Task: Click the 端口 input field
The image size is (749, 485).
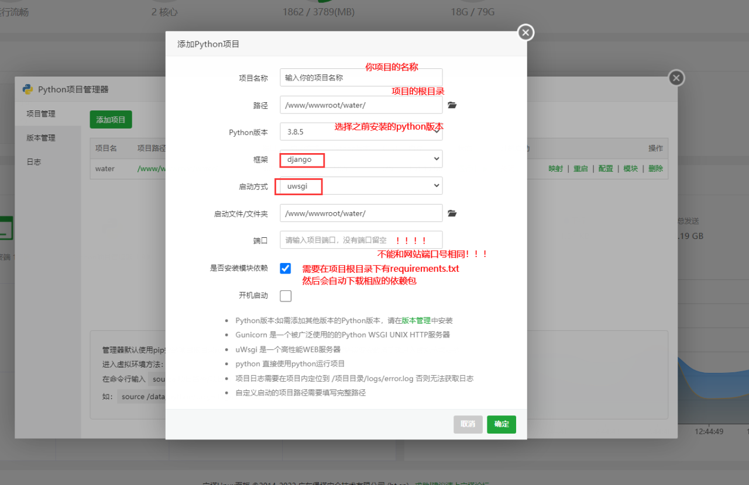Action: (361, 240)
